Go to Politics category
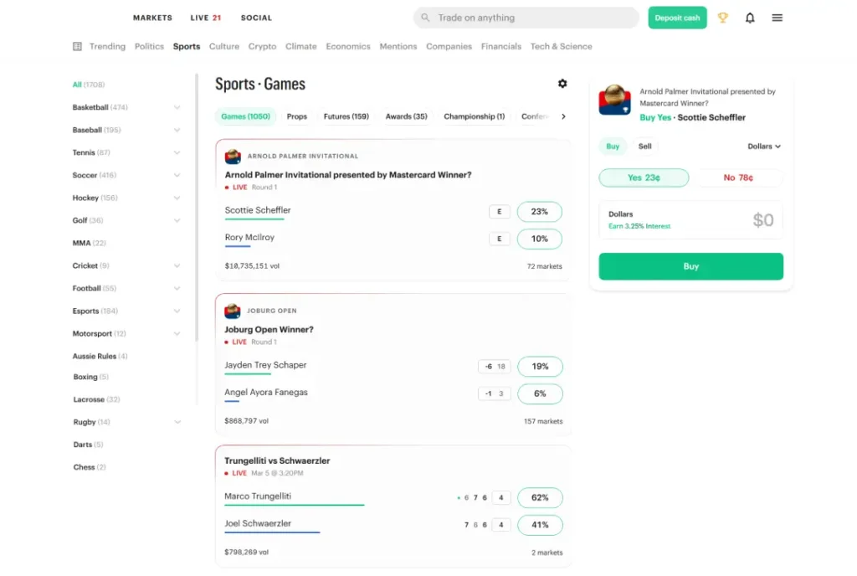 149,46
